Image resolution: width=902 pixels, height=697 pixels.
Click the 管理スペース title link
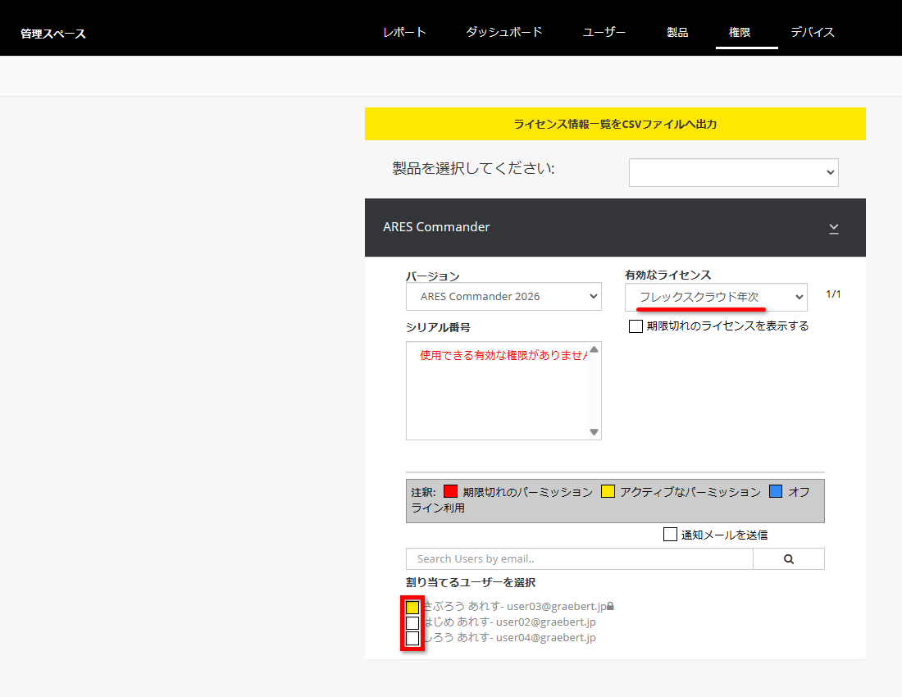(53, 34)
